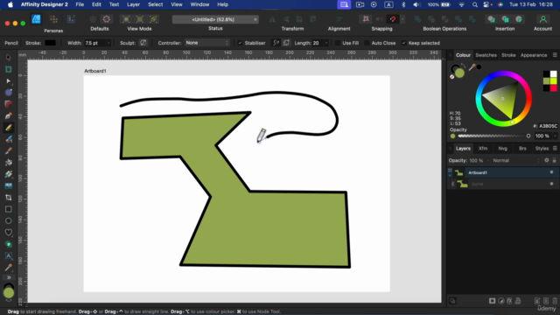Toggle the Stabiliser checkbox
Image resolution: width=560 pixels, height=315 pixels.
coord(240,43)
